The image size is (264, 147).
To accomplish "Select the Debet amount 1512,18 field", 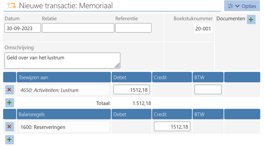I will click(132, 89).
